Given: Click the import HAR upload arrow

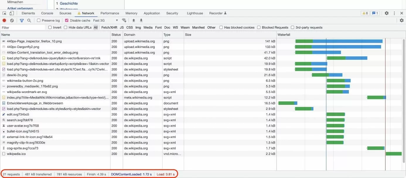Looking at the screenshot, I should tap(134, 20).
